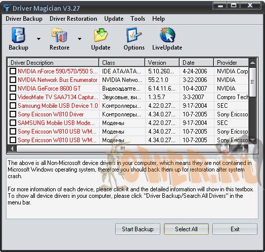
Task: Check Sony Ericsson W810 Driver checkbox
Action: click(x=13, y=114)
